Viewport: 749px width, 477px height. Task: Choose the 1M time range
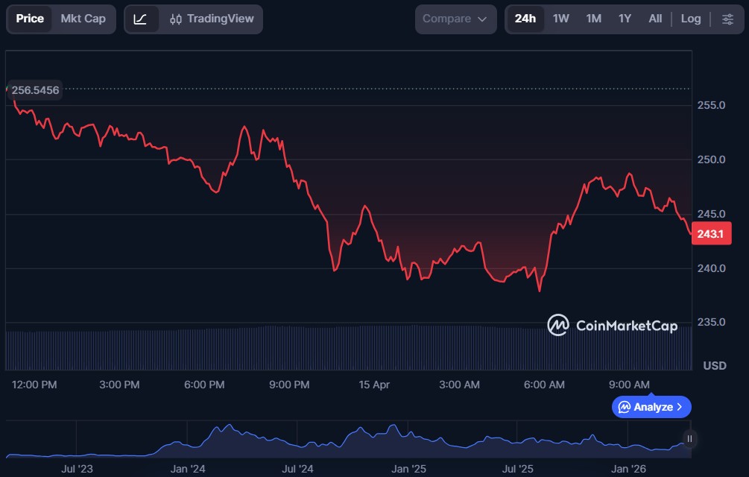point(593,19)
